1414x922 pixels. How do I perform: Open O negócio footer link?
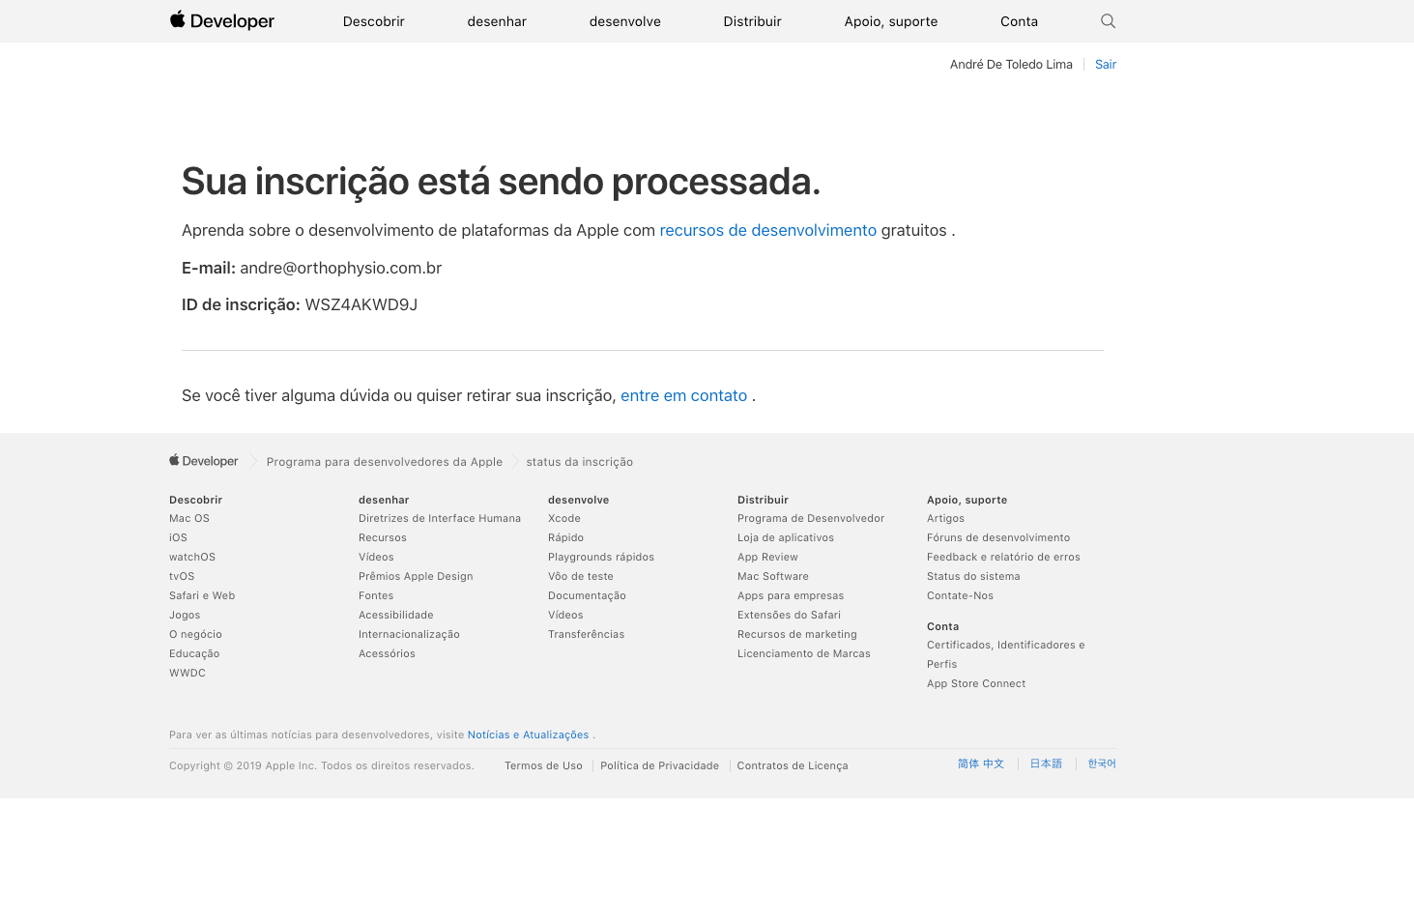196,634
